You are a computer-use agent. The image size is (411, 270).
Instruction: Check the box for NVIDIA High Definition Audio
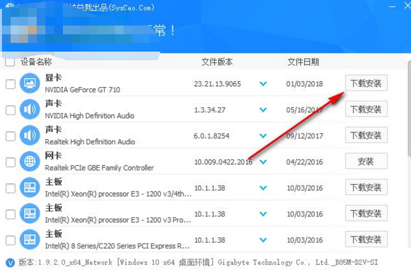pos(11,110)
